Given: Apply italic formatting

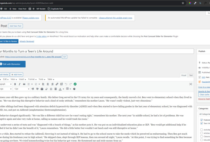Looking at the screenshot, I should tap(19, 84).
